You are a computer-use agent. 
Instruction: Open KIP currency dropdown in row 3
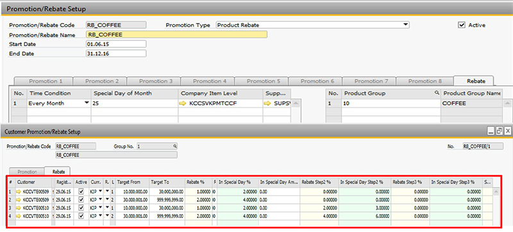(x=100, y=208)
